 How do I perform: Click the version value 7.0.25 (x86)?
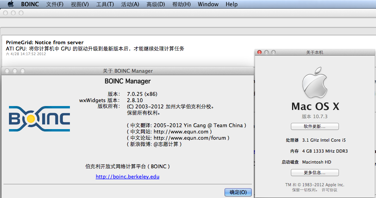142,94
